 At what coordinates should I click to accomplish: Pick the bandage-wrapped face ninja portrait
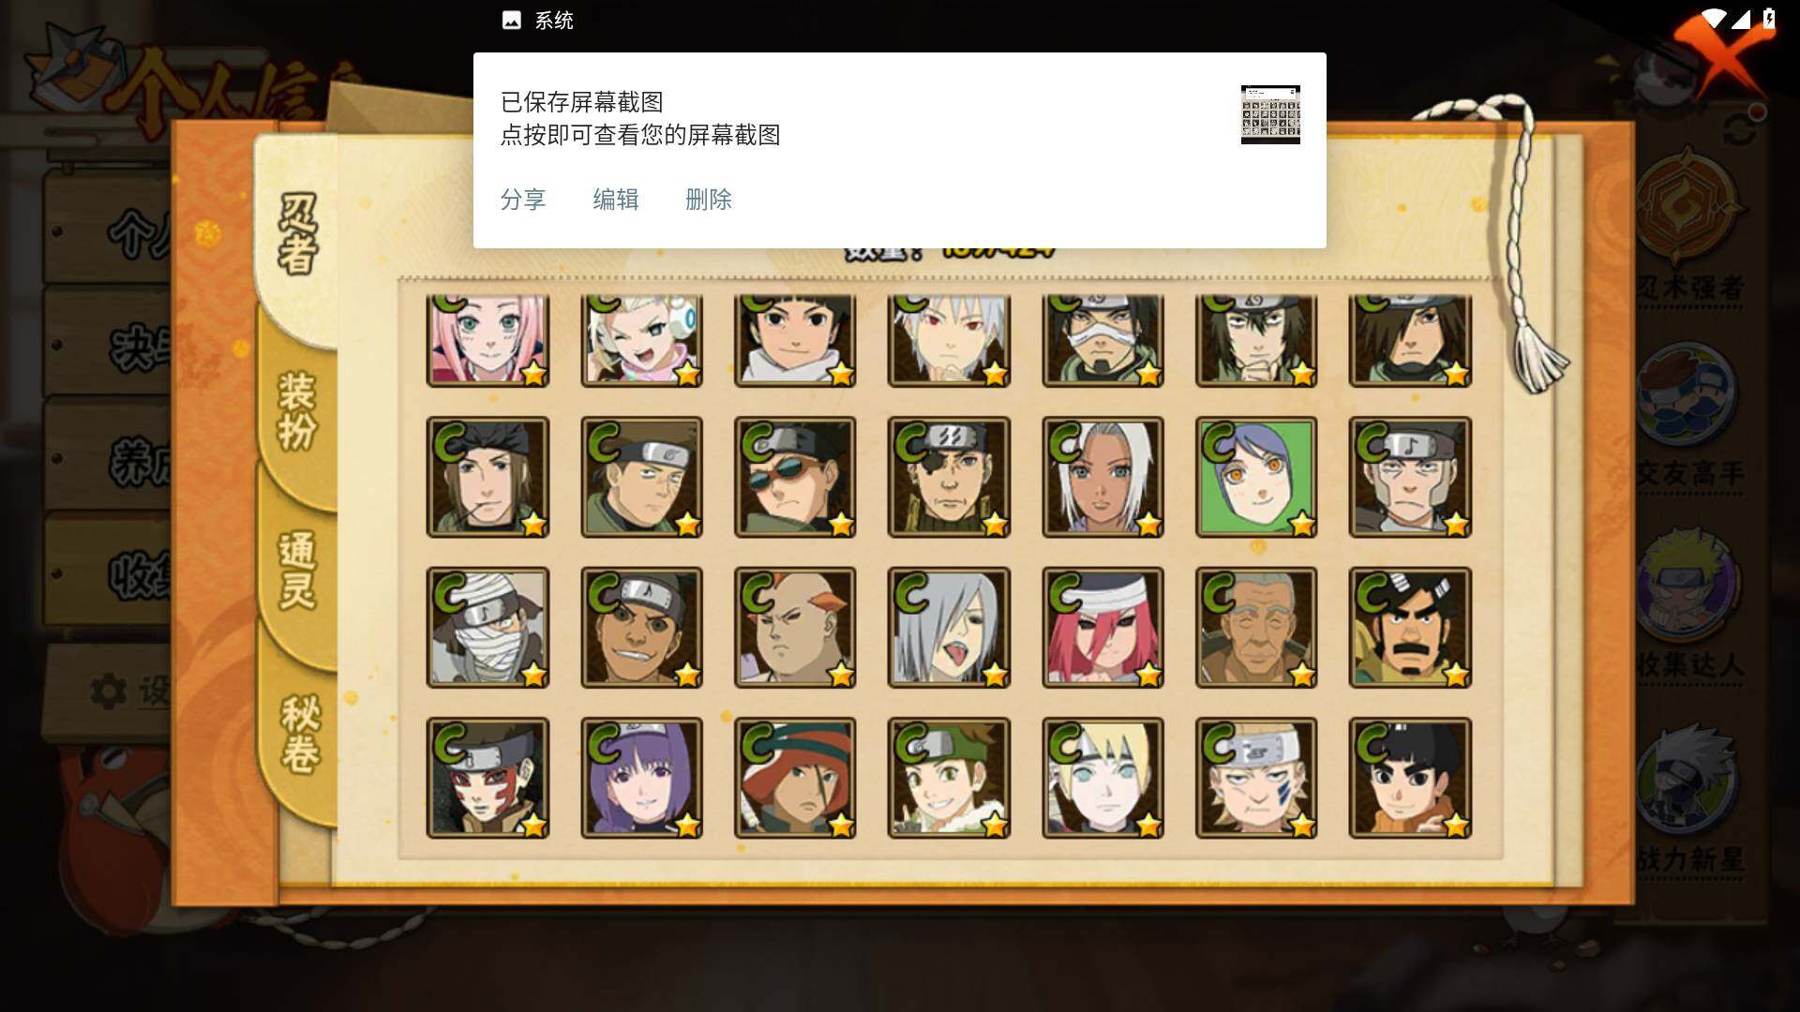(x=487, y=627)
